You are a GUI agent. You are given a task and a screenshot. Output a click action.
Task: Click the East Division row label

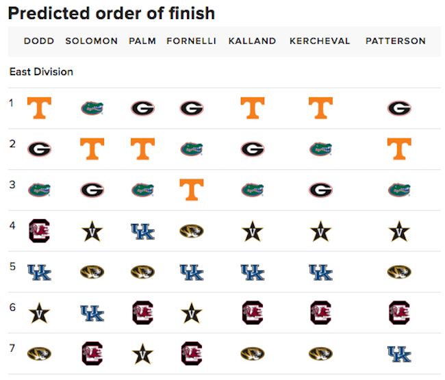pyautogui.click(x=42, y=72)
